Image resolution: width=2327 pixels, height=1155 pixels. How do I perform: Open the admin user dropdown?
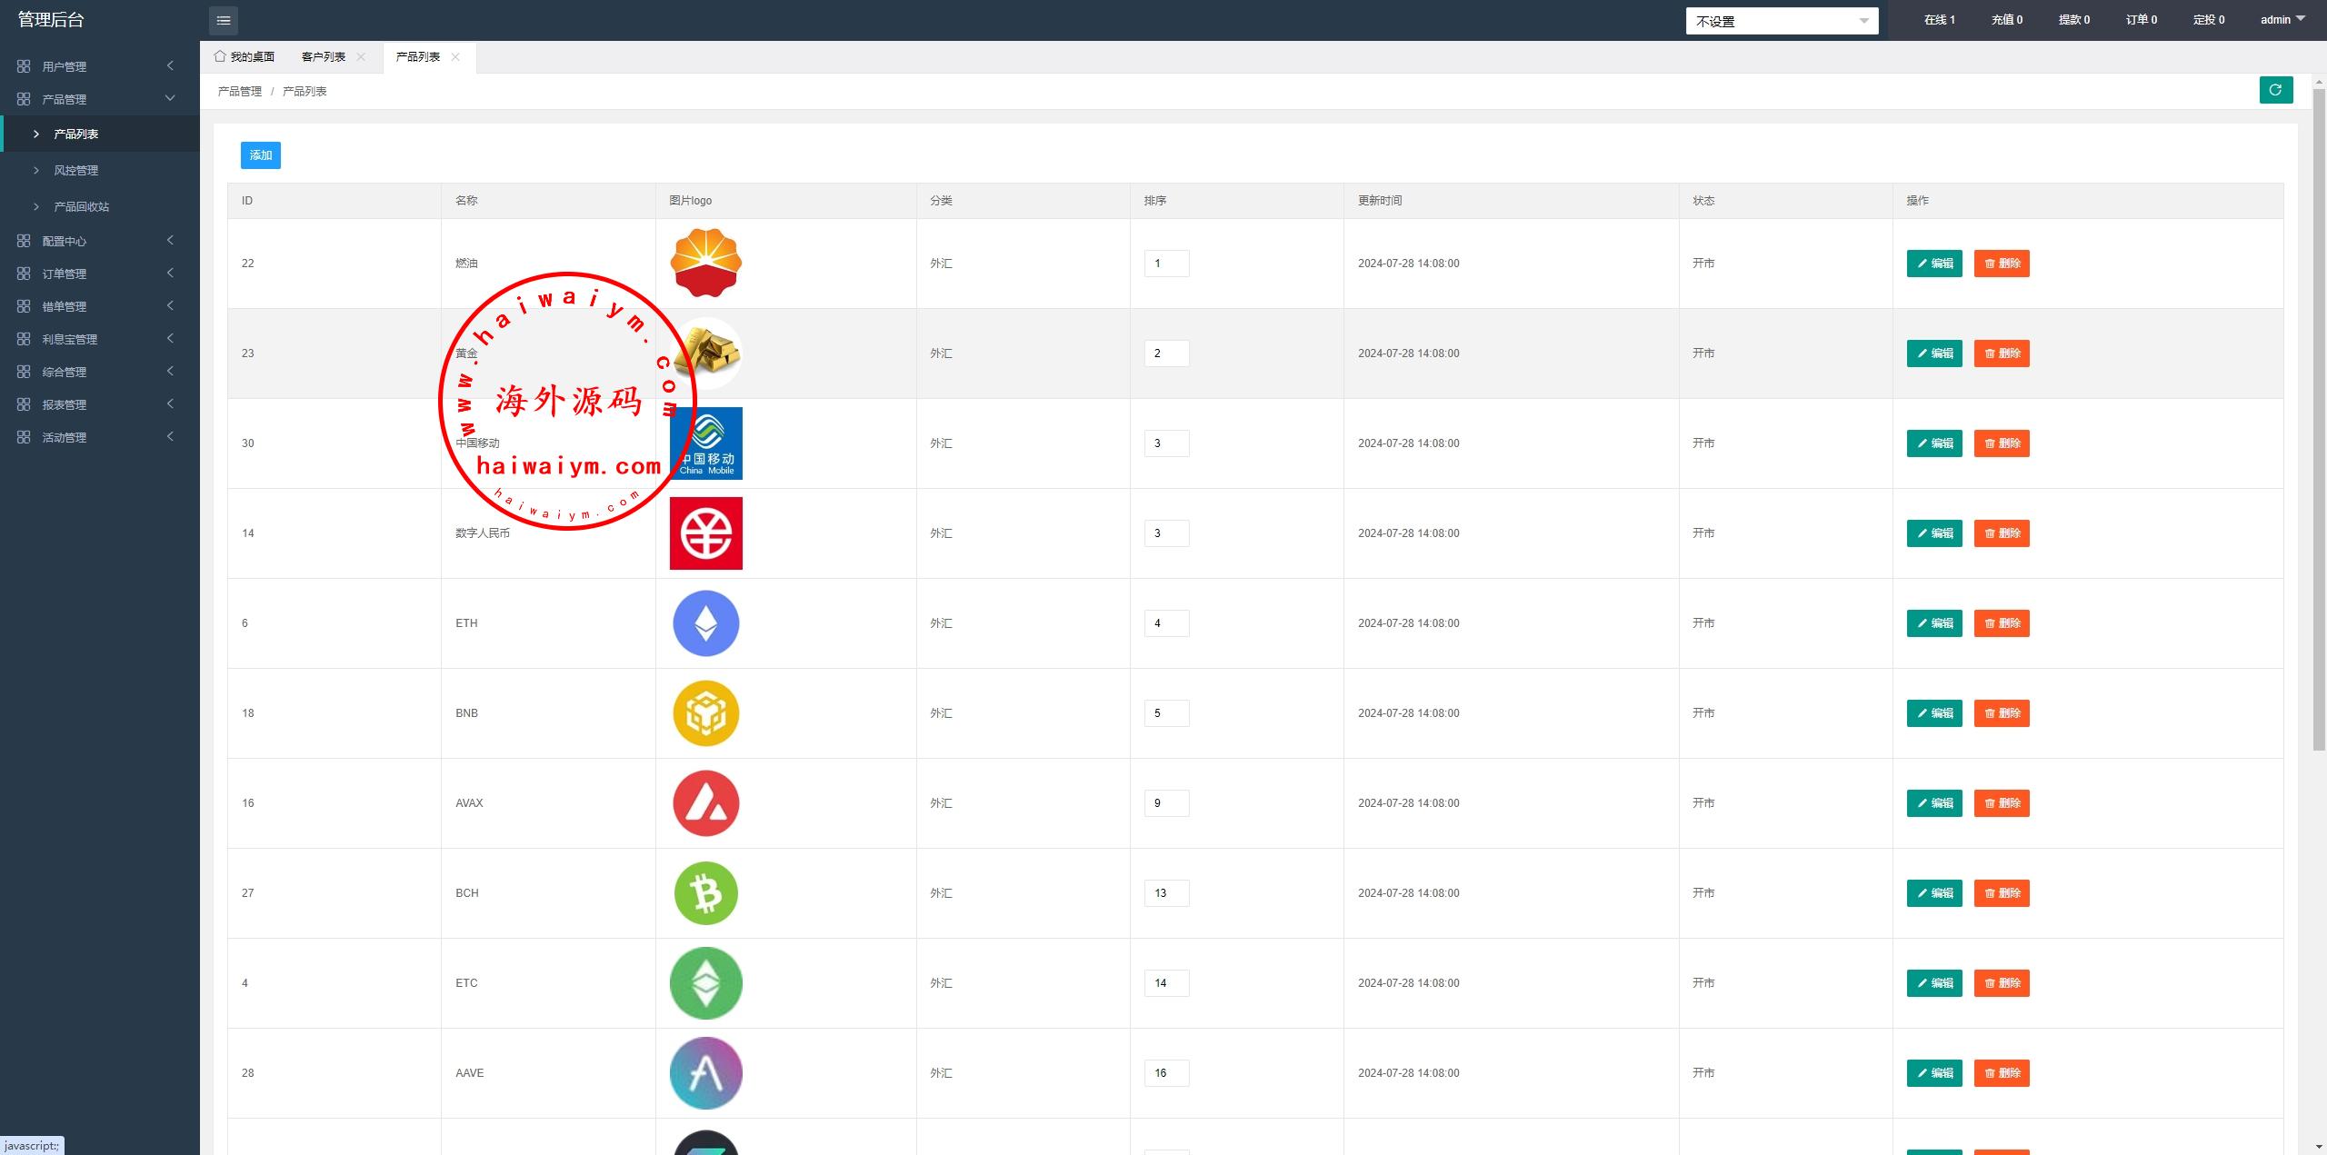coord(2282,19)
